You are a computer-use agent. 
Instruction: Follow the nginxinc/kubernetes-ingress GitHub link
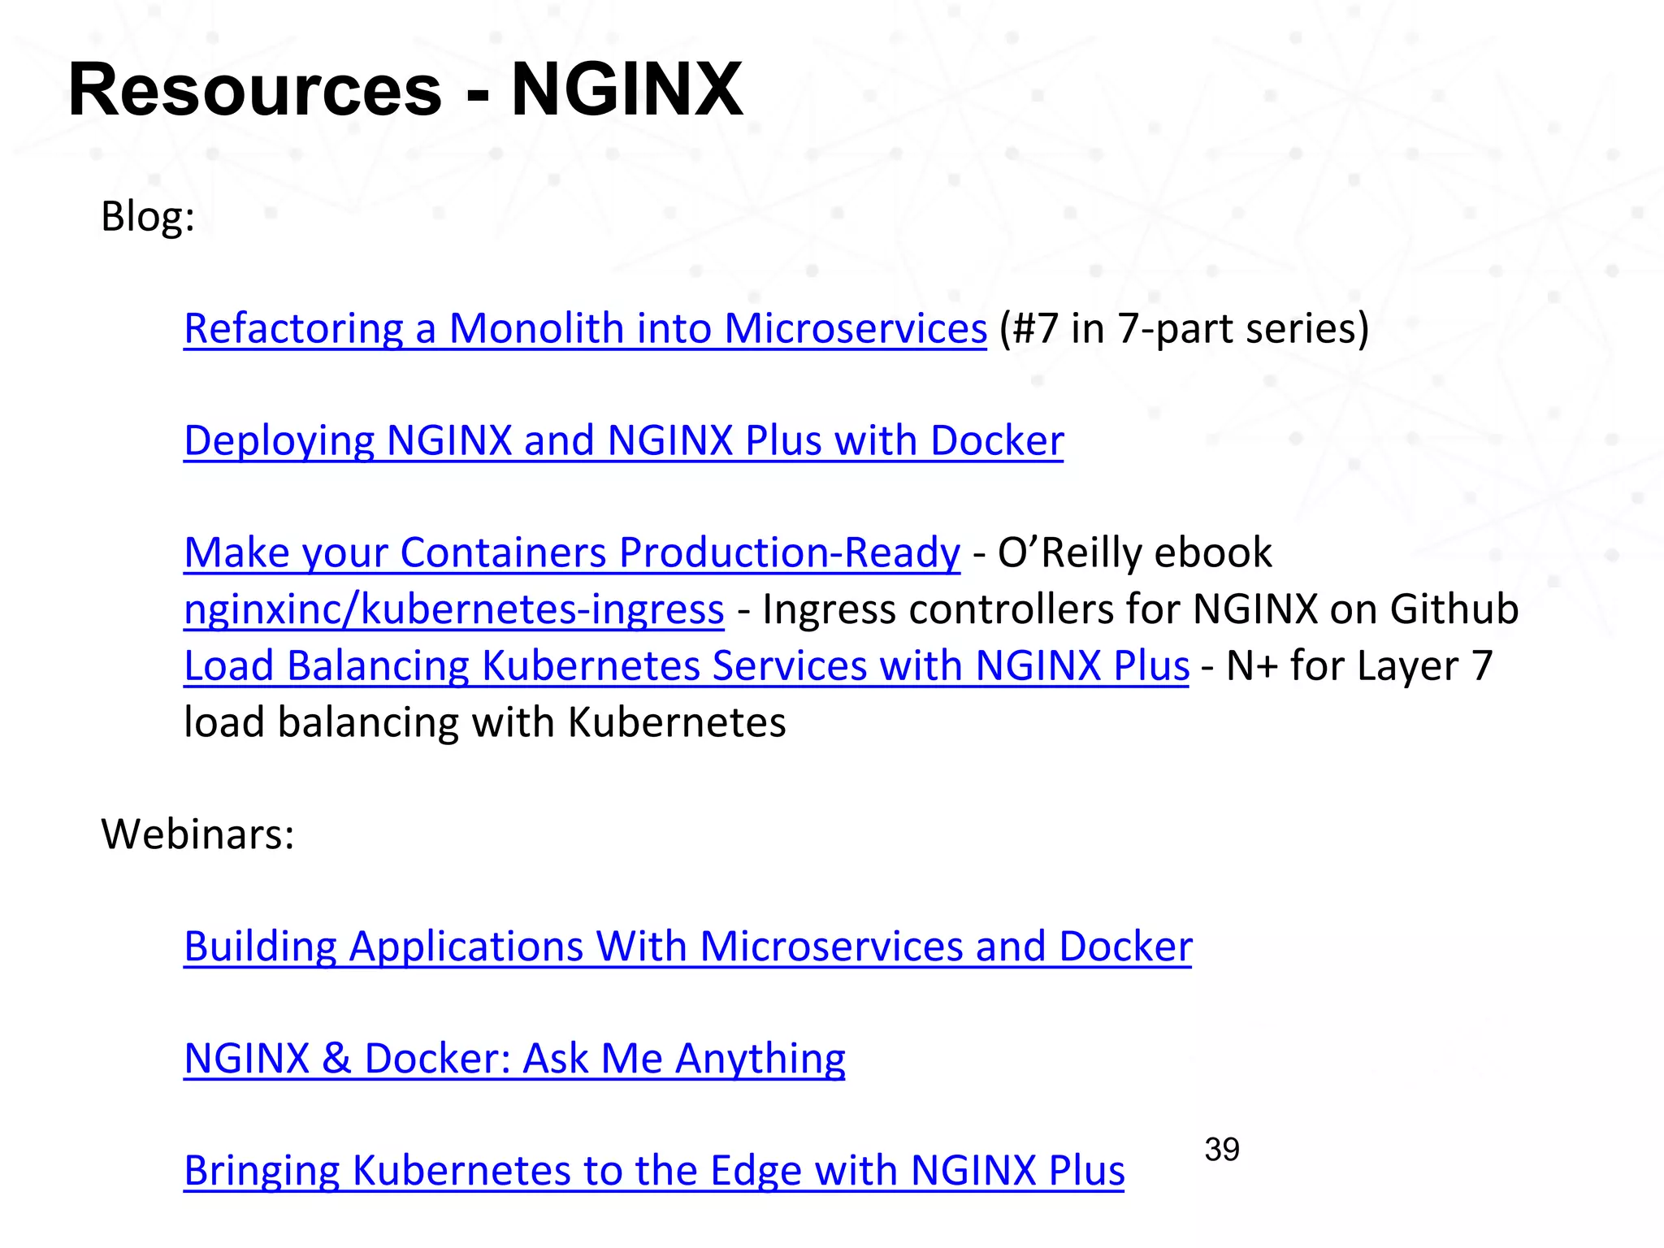coord(453,609)
